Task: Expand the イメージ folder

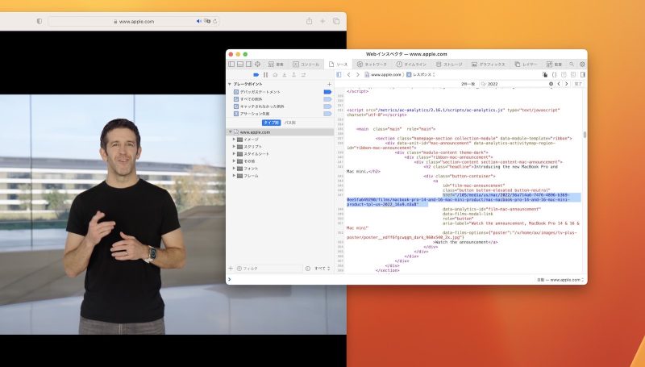Action: [x=234, y=139]
